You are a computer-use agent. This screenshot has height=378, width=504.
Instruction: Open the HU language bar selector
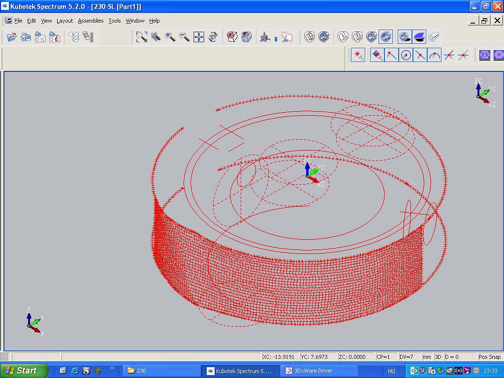click(x=391, y=371)
